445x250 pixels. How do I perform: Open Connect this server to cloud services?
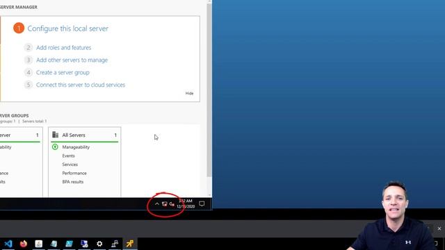click(81, 85)
